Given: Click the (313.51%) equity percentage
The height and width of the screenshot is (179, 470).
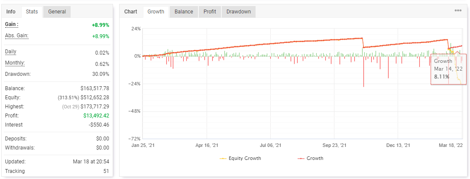Looking at the screenshot, I should (x=68, y=98).
